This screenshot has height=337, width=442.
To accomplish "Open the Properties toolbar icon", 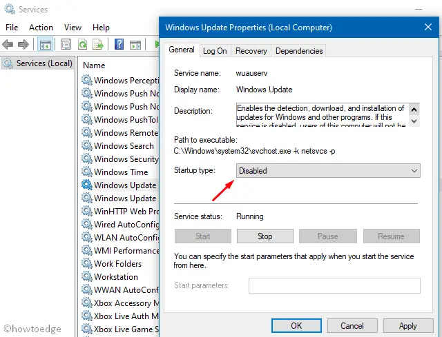I will (x=66, y=44).
